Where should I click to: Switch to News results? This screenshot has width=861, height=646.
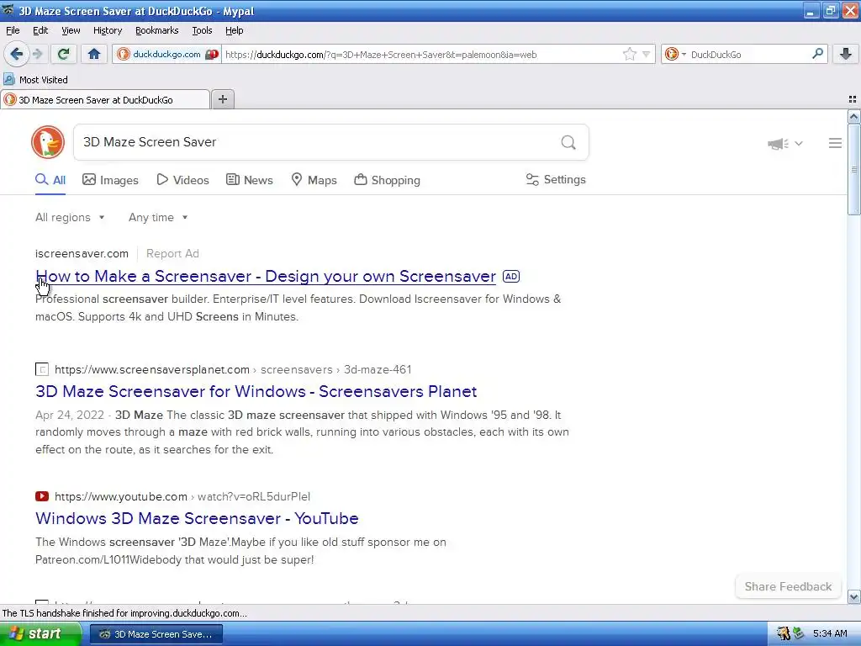tap(250, 180)
